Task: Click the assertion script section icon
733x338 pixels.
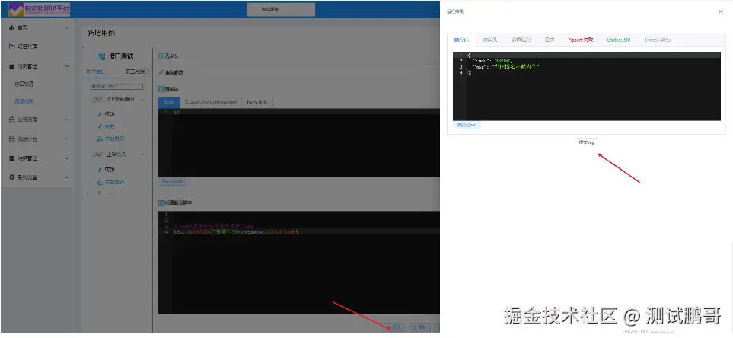Action: tap(161, 203)
